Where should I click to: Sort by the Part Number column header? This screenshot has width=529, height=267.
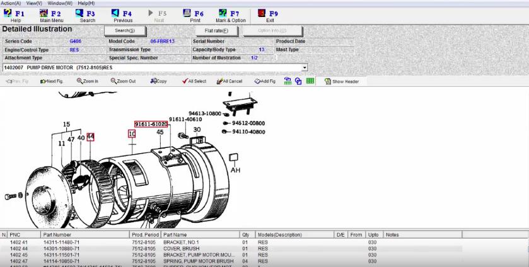click(x=85, y=235)
